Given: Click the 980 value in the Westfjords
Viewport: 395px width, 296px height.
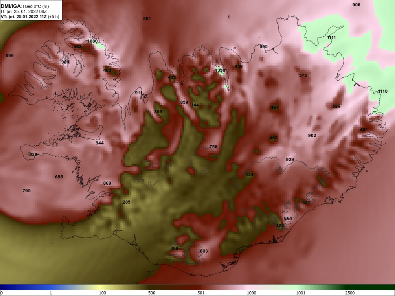Looking at the screenshot, I should [x=65, y=62].
